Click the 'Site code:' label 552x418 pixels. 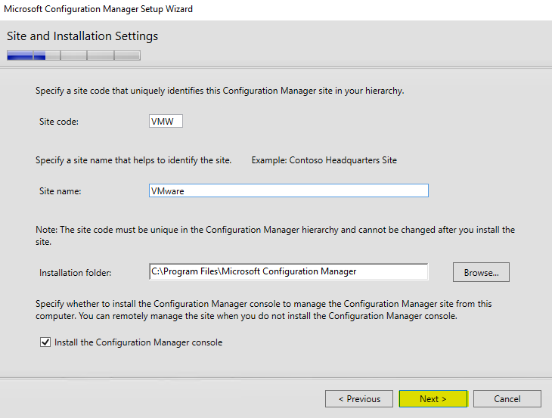pyautogui.click(x=59, y=121)
